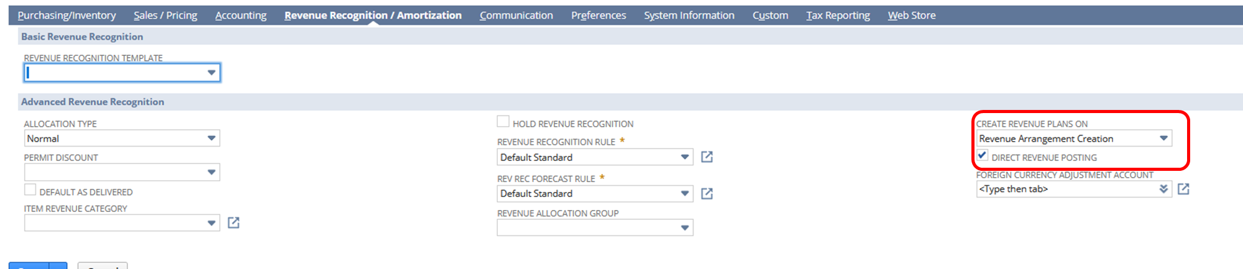Open the Item Revenue Category record icon
This screenshot has width=1243, height=269.
[x=233, y=223]
